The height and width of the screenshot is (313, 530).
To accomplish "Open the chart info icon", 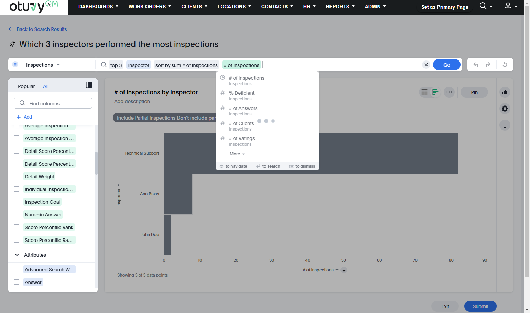I will pyautogui.click(x=505, y=125).
